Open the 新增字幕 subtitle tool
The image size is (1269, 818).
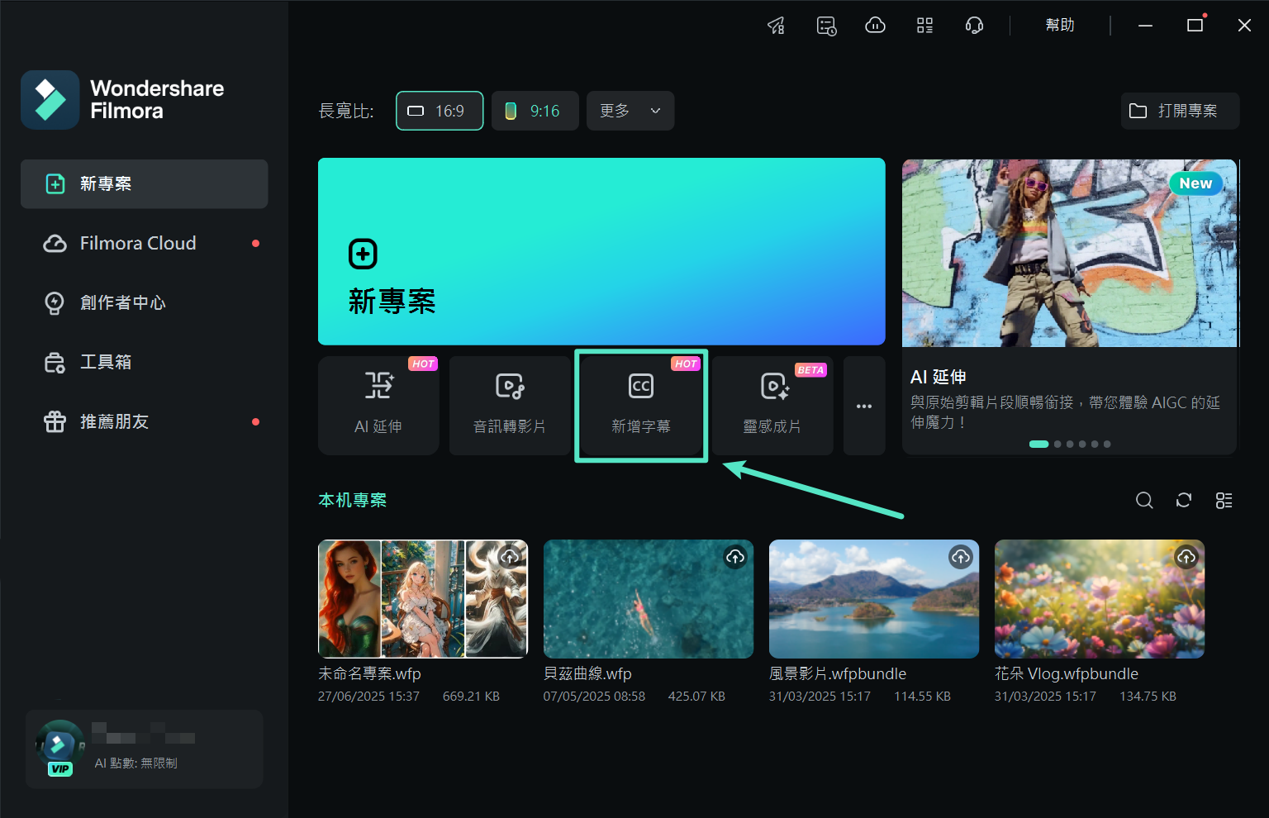click(641, 405)
